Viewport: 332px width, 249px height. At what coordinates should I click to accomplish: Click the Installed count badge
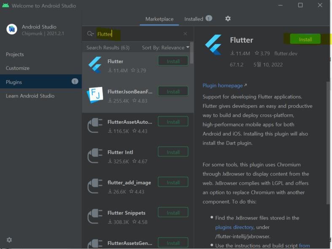(x=209, y=19)
